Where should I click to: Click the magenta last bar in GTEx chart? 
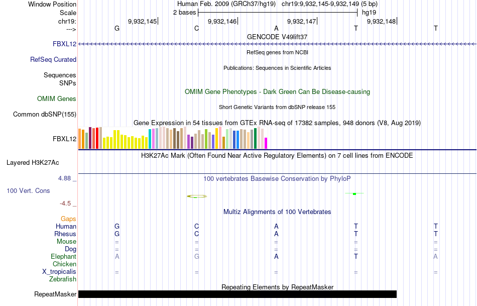[x=266, y=143]
